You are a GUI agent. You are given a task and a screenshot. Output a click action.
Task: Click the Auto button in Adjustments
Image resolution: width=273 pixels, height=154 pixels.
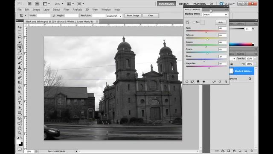pos(221,22)
